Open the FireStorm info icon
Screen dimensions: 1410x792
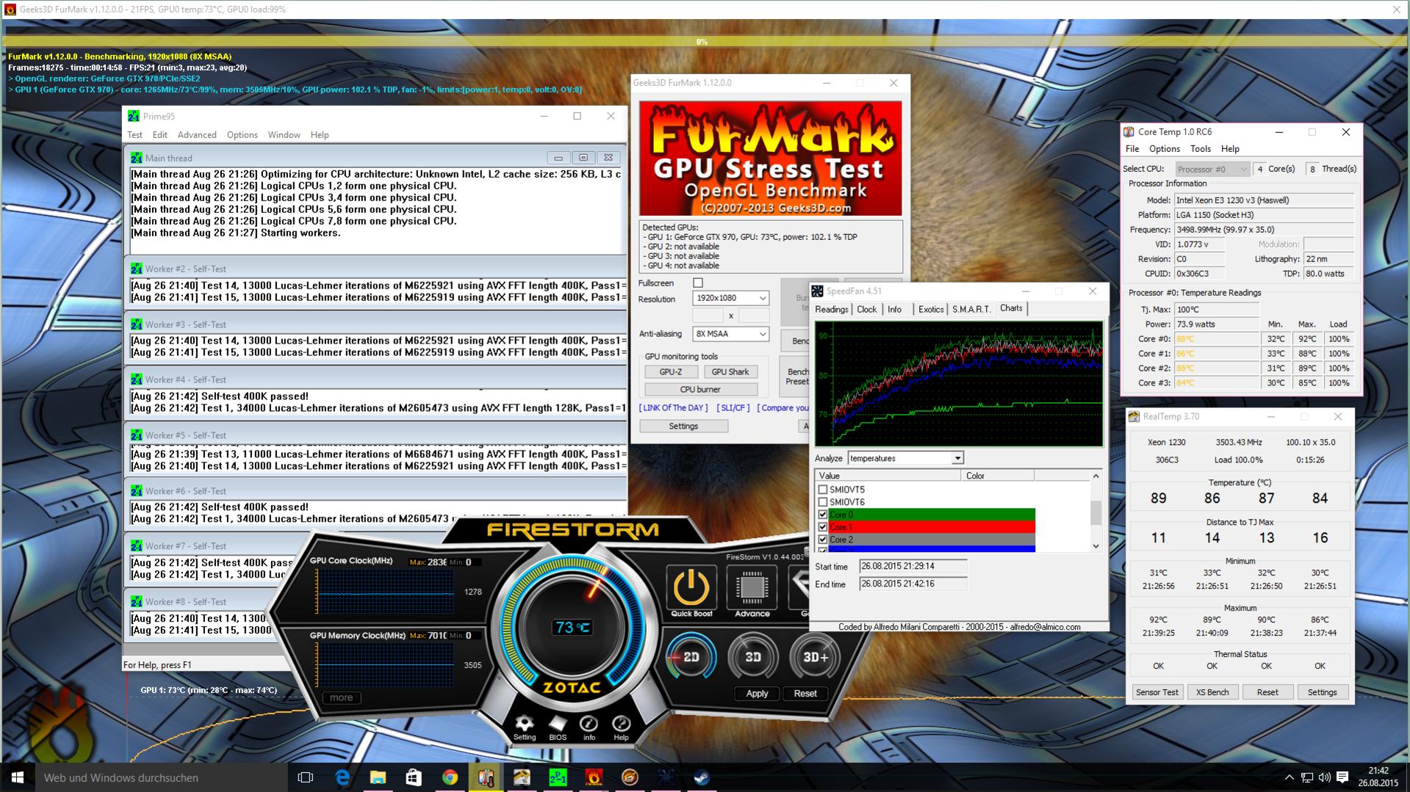coord(589,723)
